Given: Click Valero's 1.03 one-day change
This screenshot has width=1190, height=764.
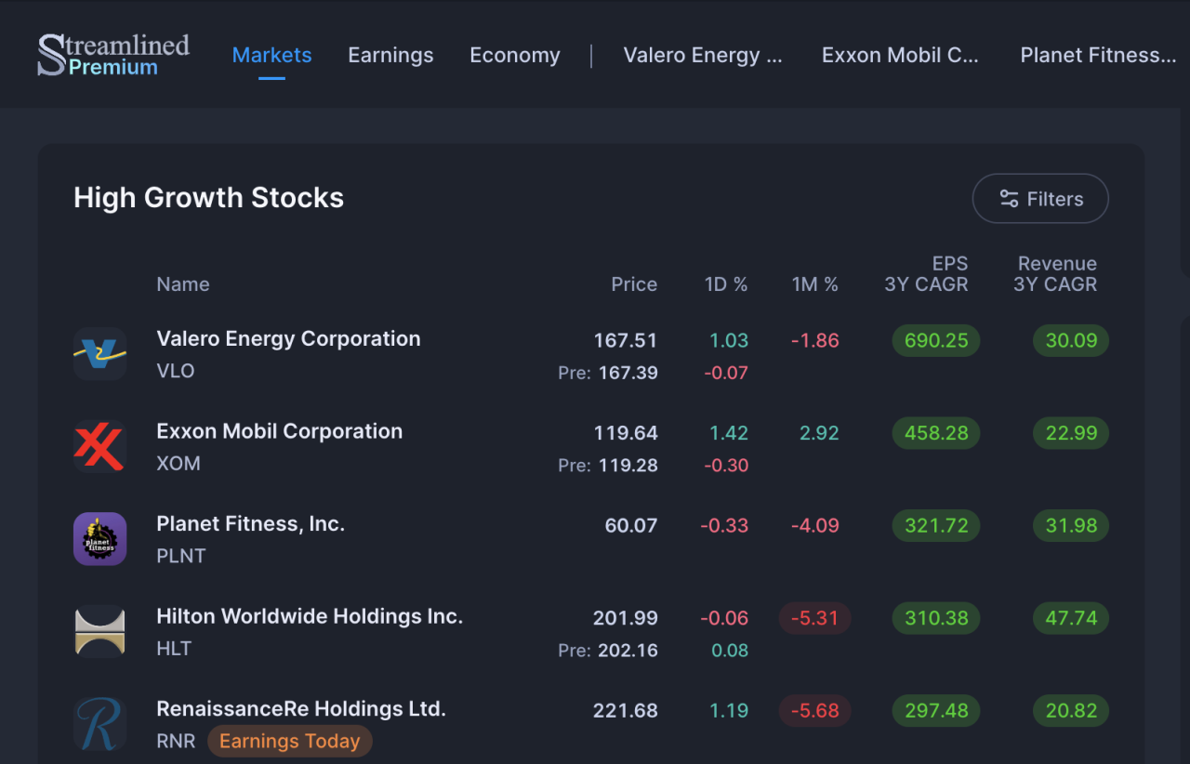Looking at the screenshot, I should [x=729, y=340].
